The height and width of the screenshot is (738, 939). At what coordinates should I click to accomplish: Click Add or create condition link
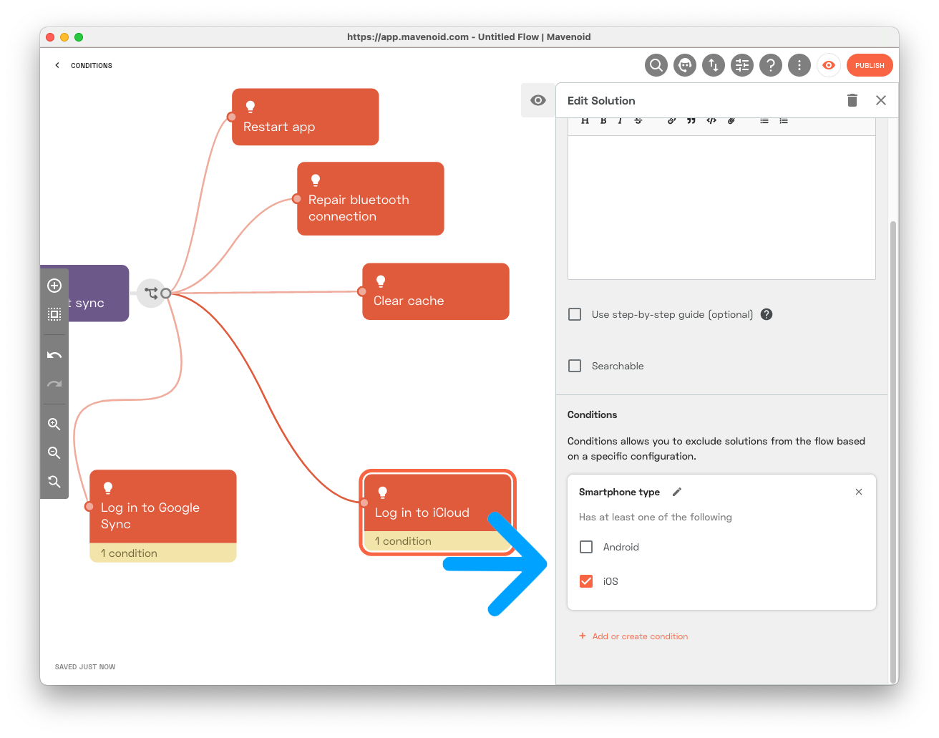(x=633, y=636)
